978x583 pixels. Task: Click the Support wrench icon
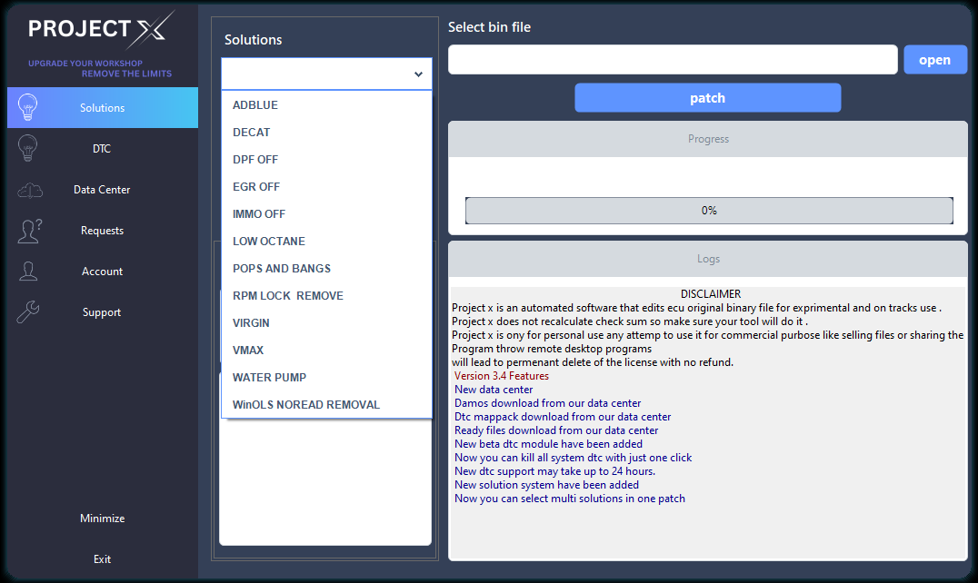(x=28, y=312)
